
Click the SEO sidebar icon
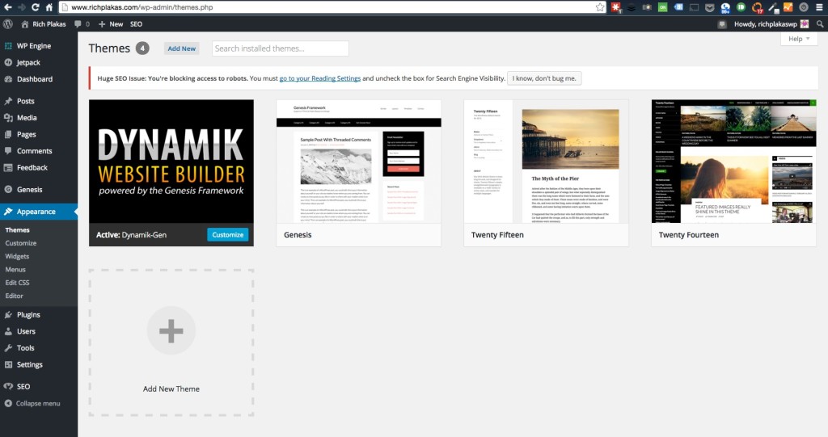(x=8, y=386)
